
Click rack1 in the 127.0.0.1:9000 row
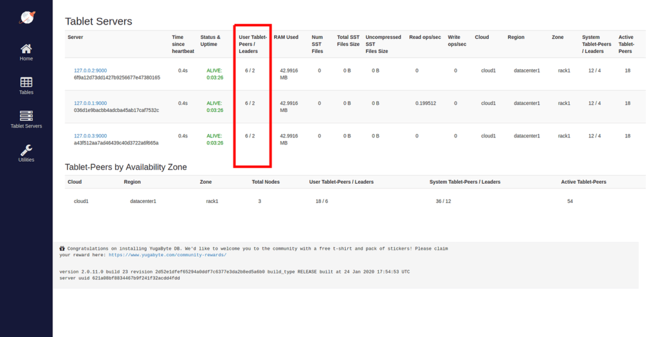pyautogui.click(x=564, y=104)
